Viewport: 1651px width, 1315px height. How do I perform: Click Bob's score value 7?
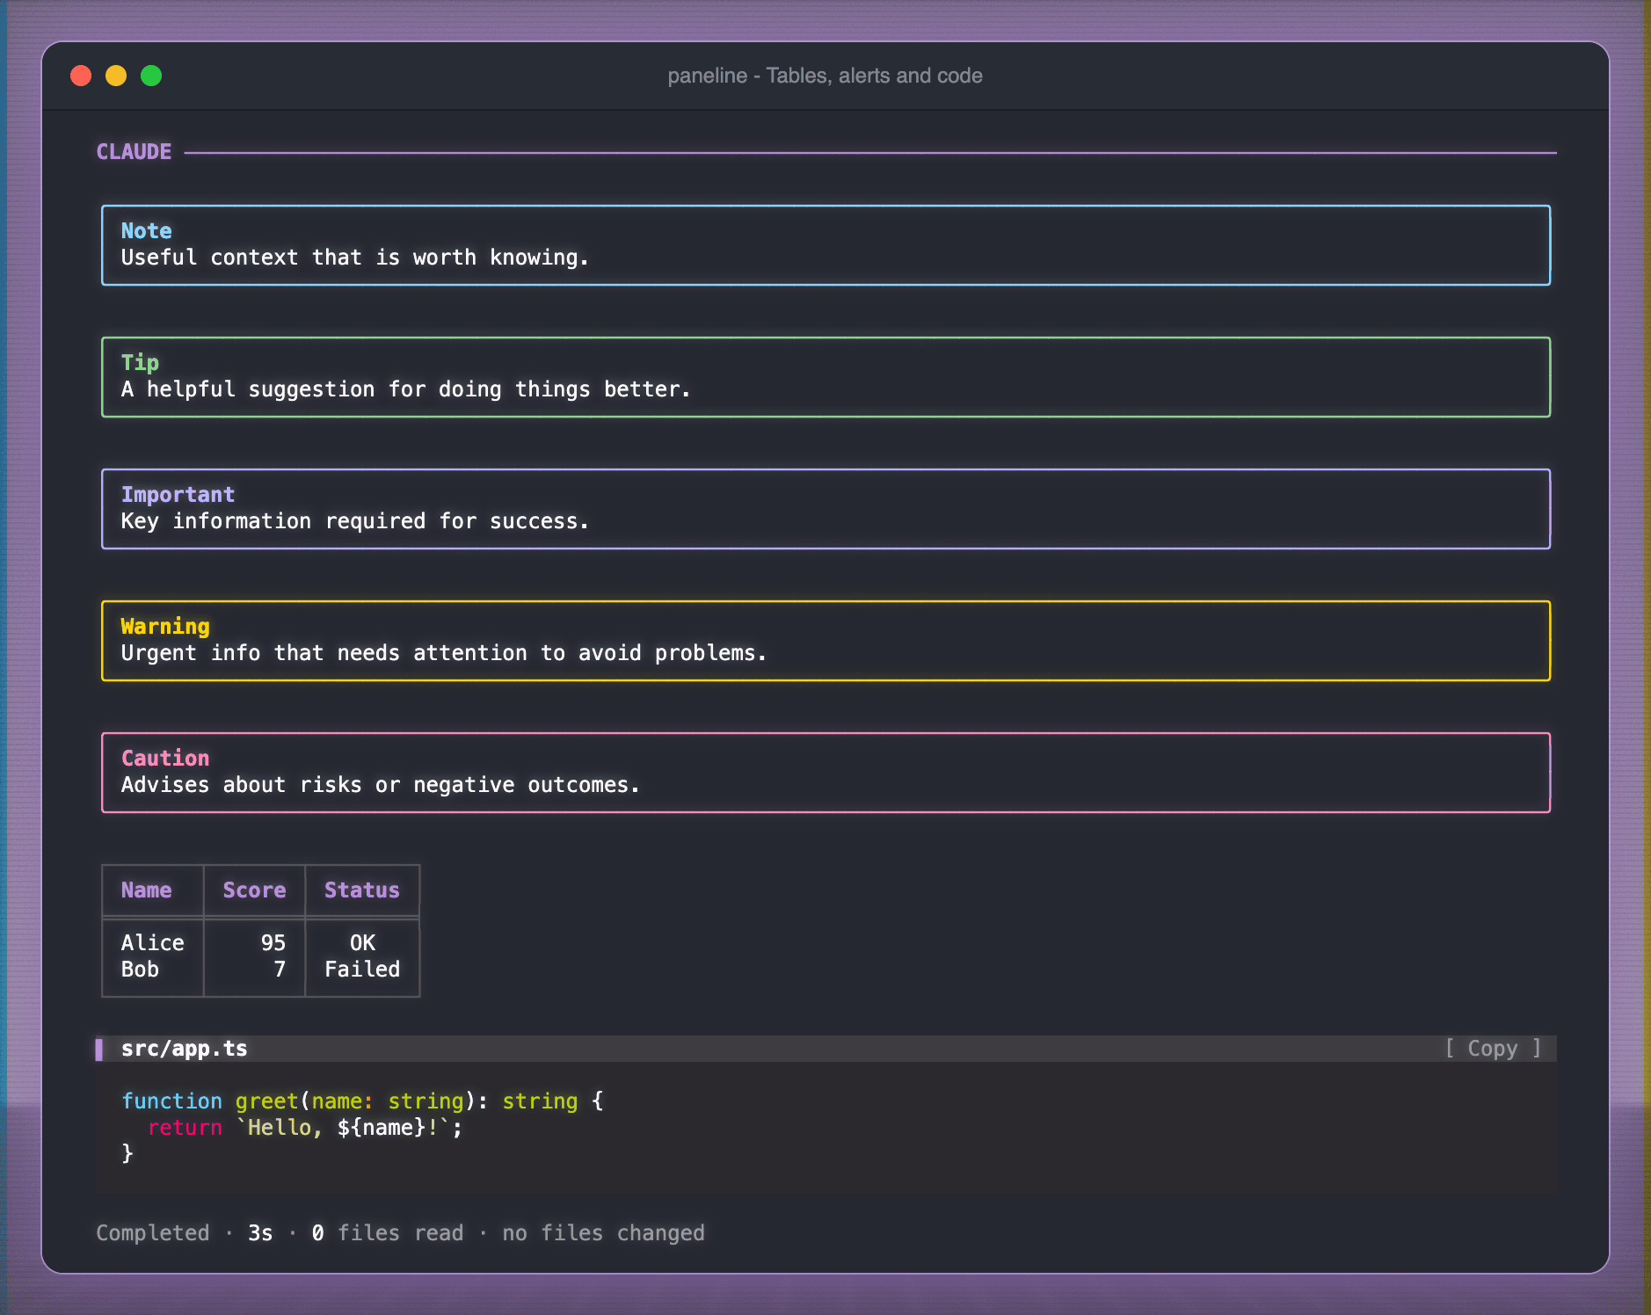(x=280, y=970)
